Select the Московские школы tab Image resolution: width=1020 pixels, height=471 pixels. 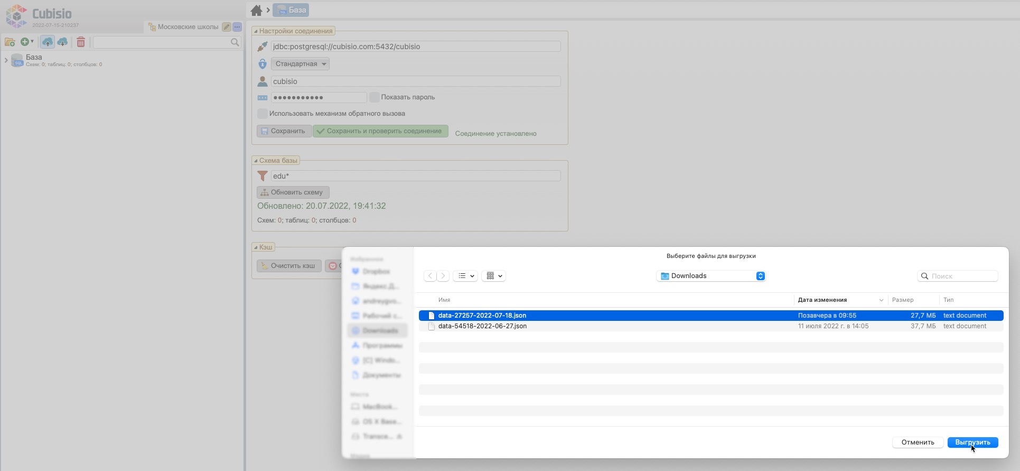point(188,27)
